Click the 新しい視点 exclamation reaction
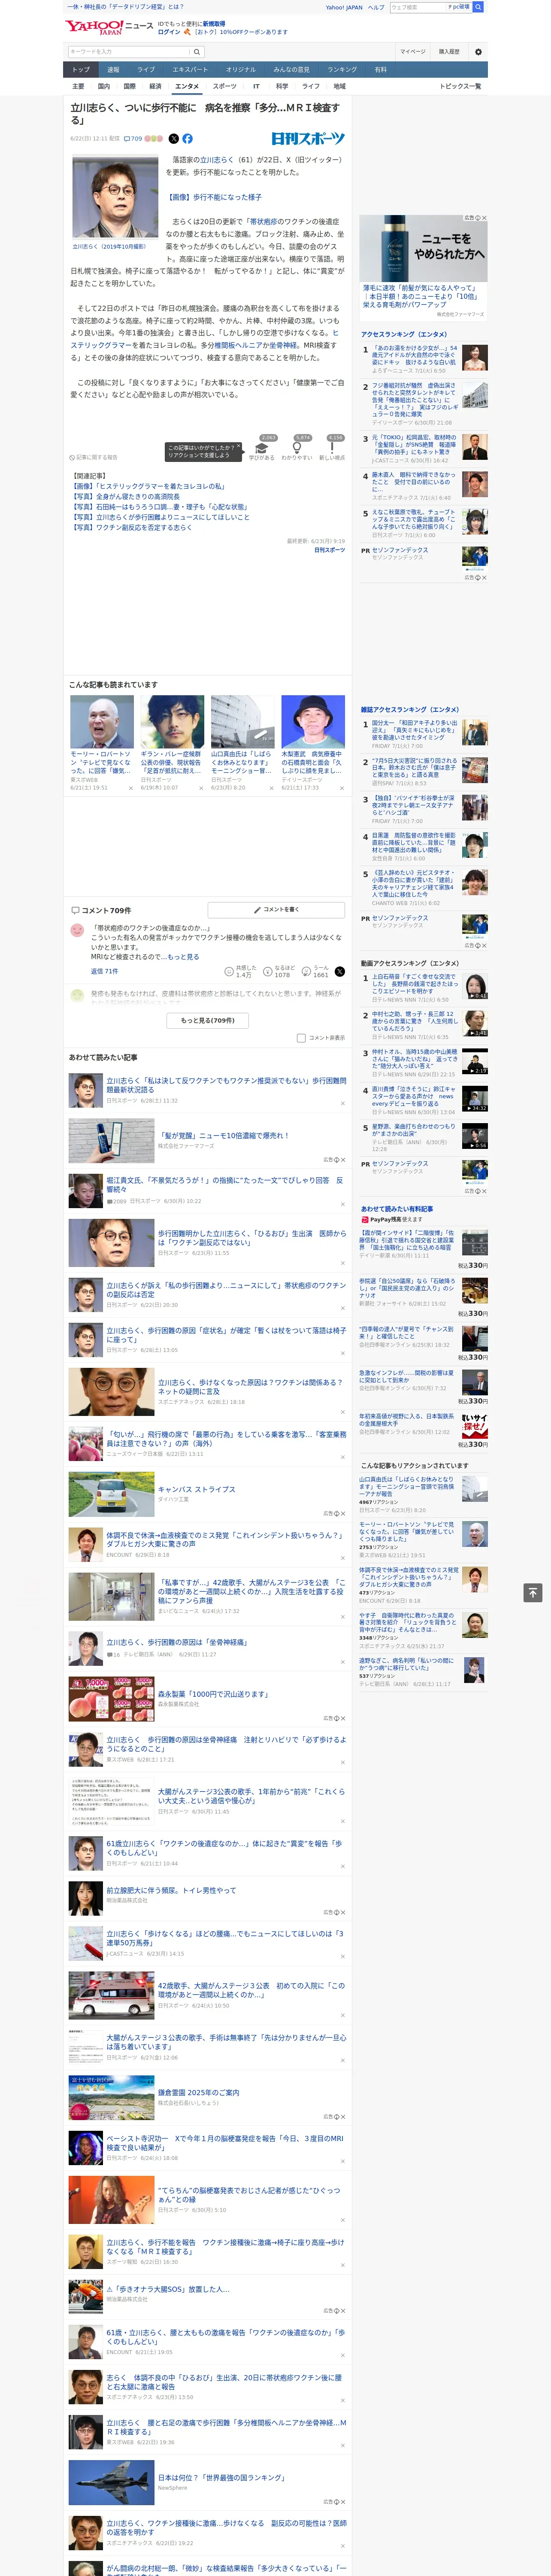 pos(332,448)
